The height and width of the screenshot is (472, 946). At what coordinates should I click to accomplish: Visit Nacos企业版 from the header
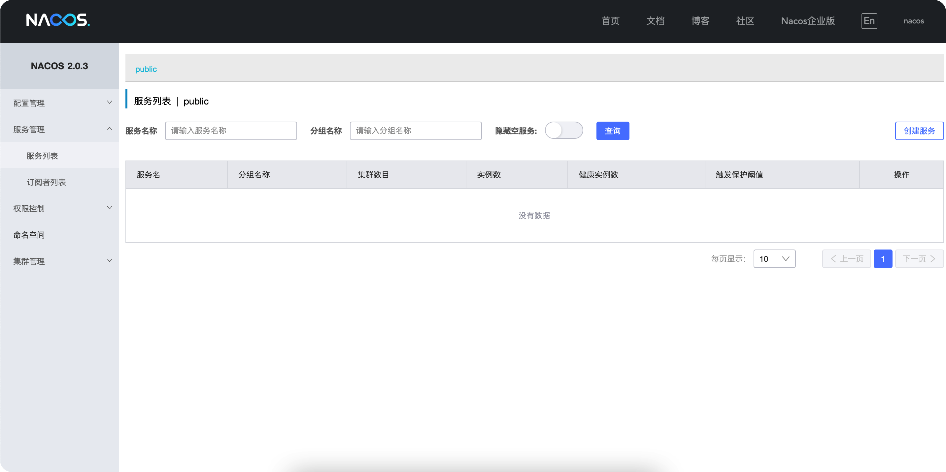pyautogui.click(x=808, y=21)
